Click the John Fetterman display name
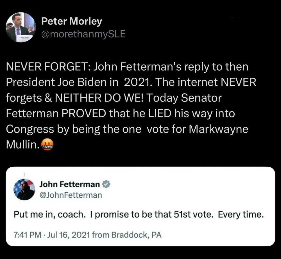Viewport: 281px width, 259px height. [x=69, y=184]
